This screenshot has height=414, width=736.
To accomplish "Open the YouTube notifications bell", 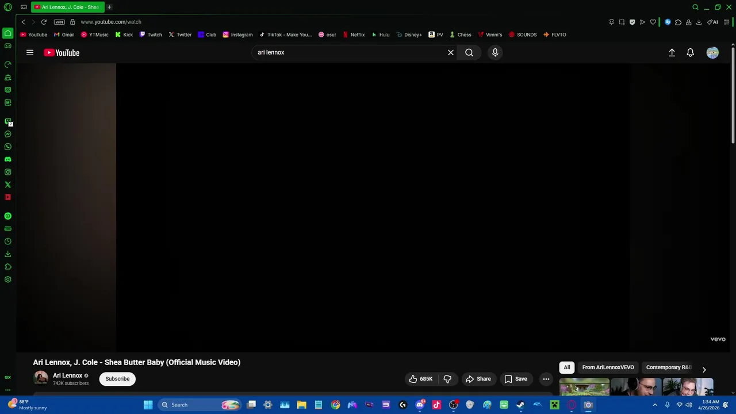I will click(x=691, y=52).
